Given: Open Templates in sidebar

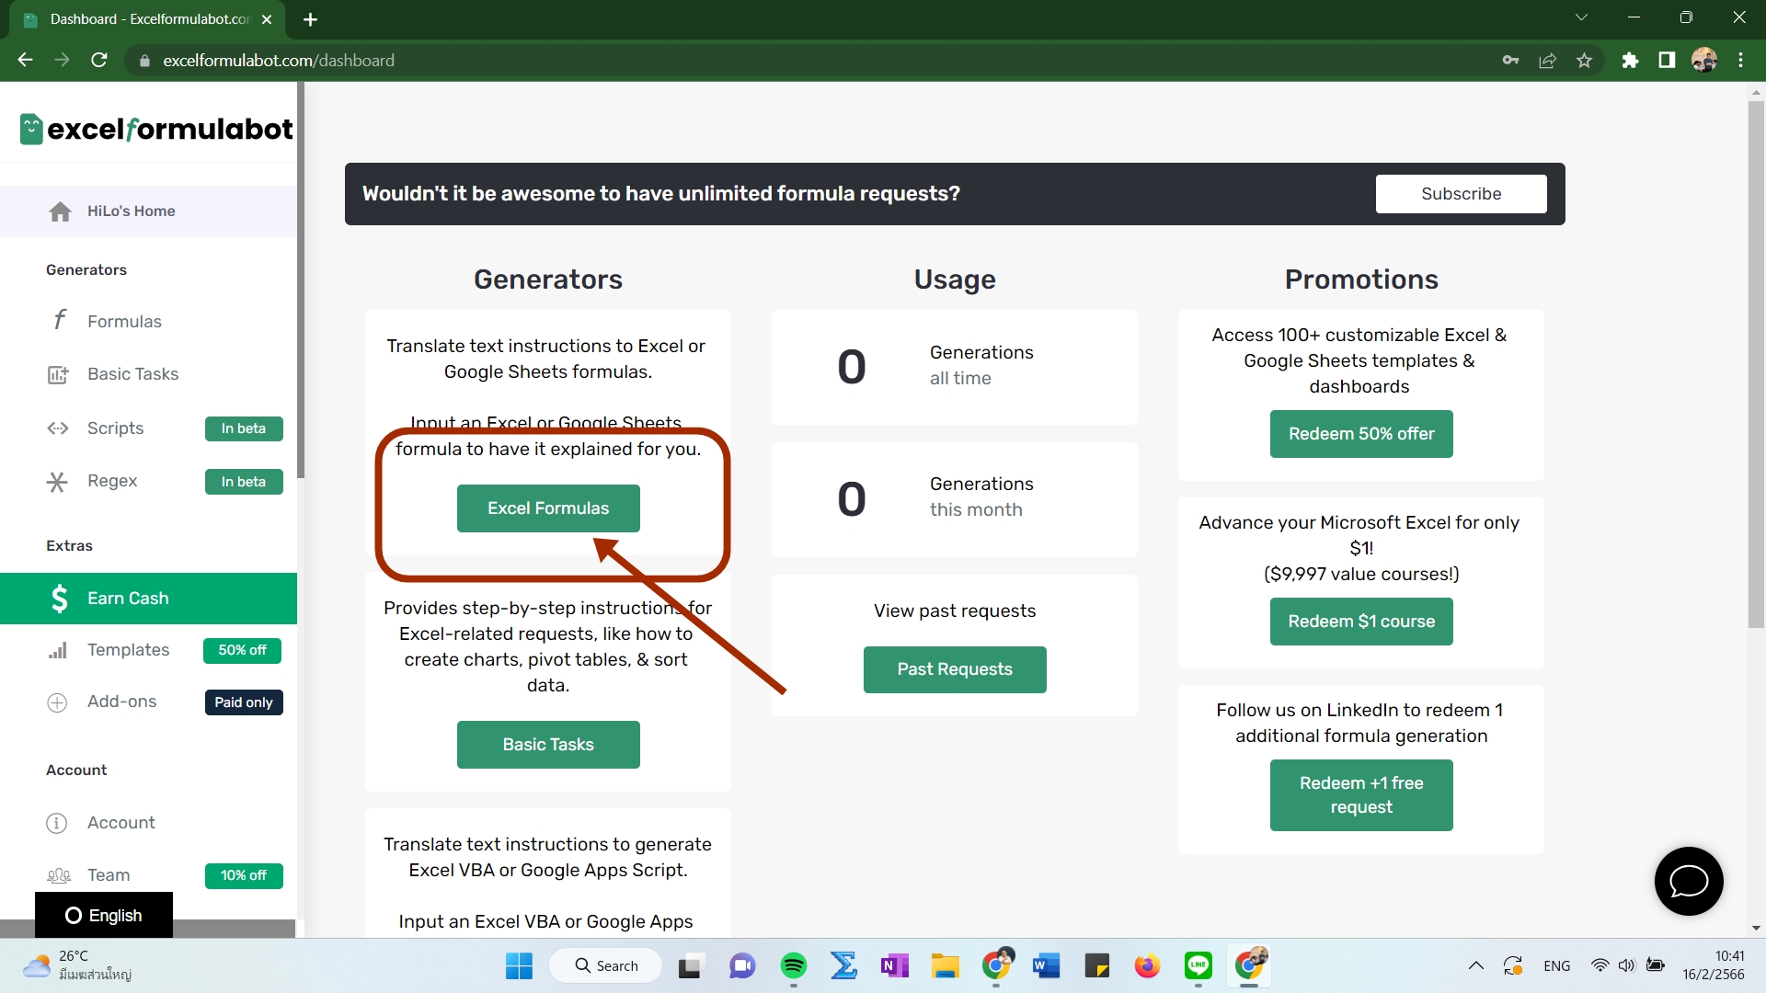Looking at the screenshot, I should tap(128, 650).
